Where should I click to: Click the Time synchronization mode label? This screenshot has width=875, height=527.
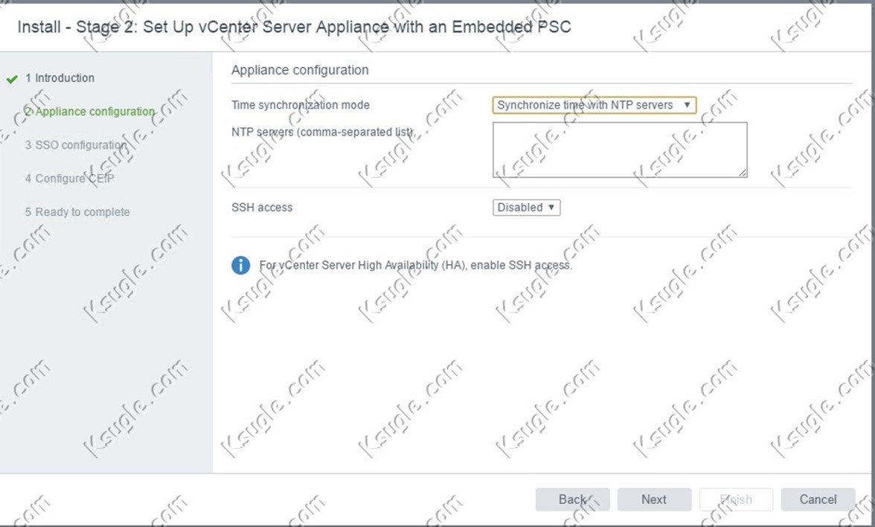pyautogui.click(x=301, y=105)
